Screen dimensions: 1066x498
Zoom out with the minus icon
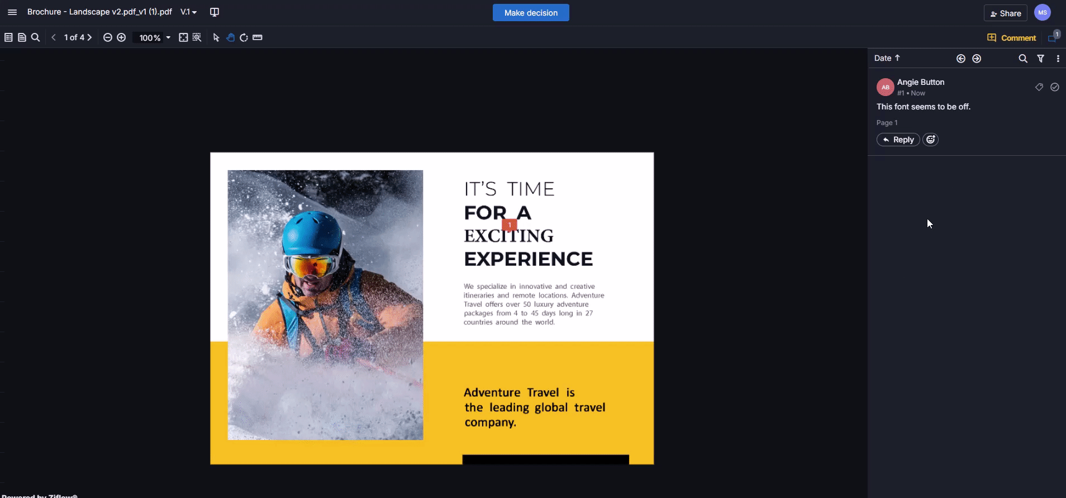coord(108,37)
